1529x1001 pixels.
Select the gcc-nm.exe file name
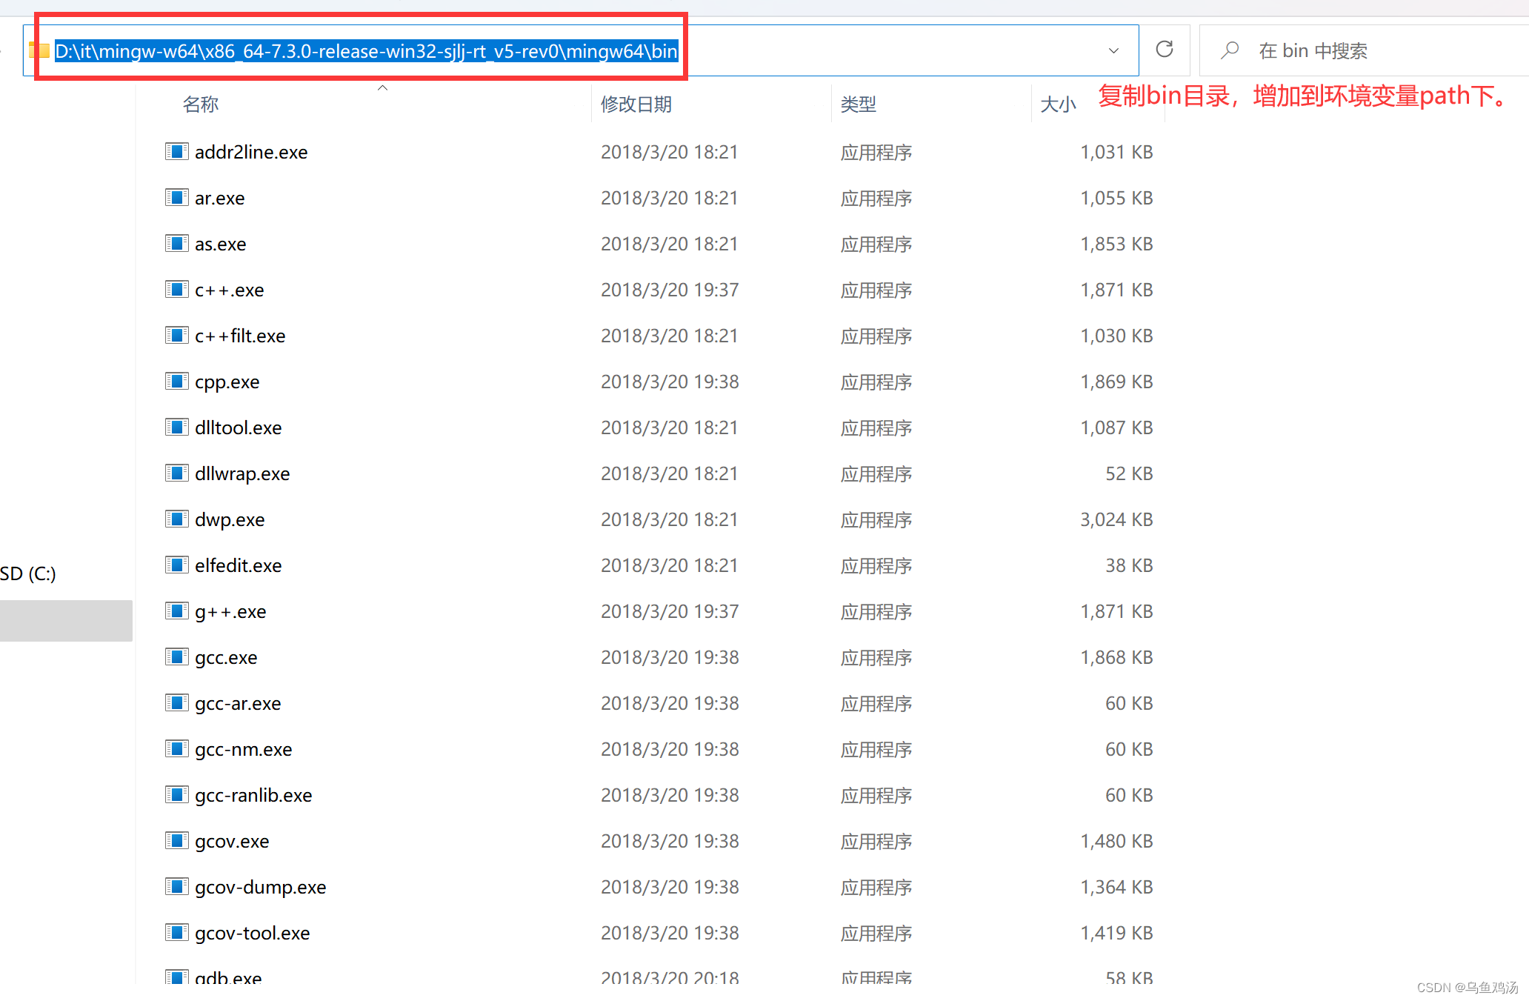243,749
